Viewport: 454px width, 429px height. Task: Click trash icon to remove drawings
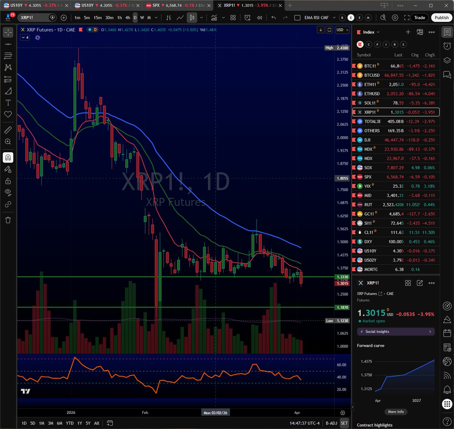[8, 220]
